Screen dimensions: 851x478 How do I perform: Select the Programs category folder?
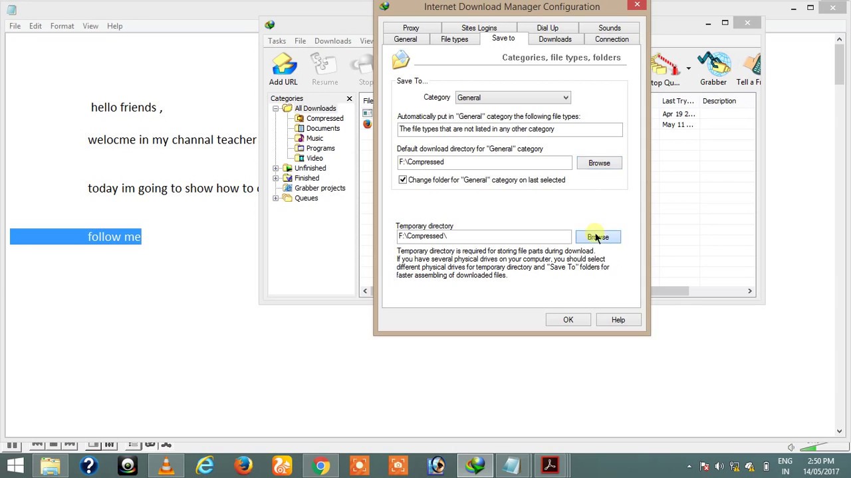tap(315, 148)
